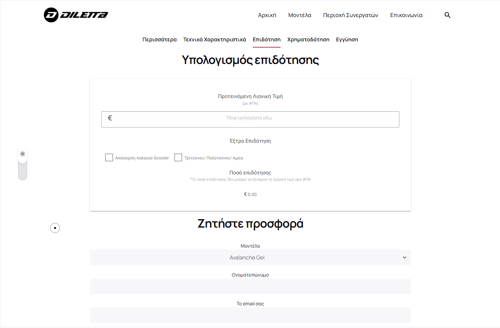Click the Diletta logo

point(76,15)
